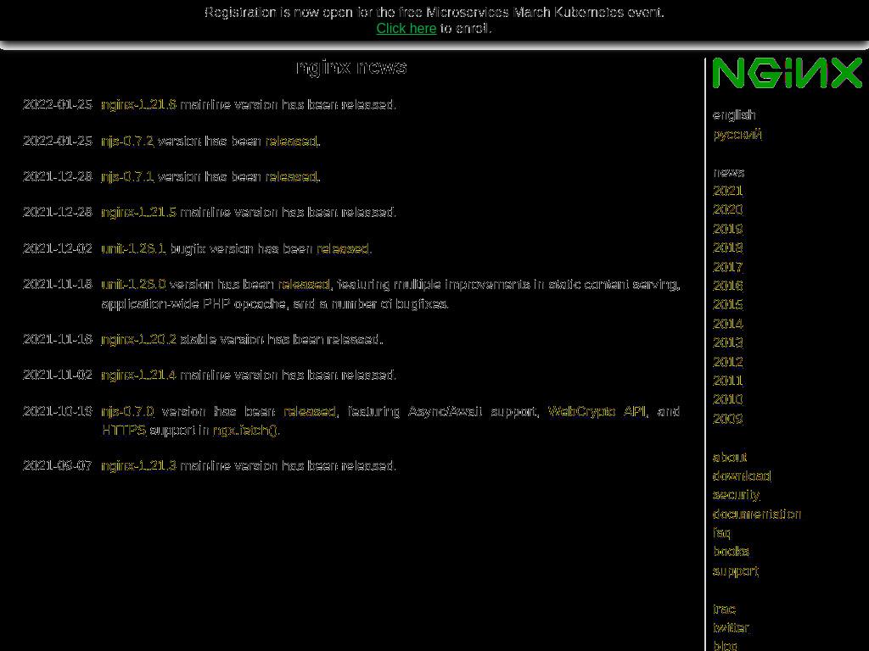Open the books page
869x651 pixels.
tap(731, 552)
